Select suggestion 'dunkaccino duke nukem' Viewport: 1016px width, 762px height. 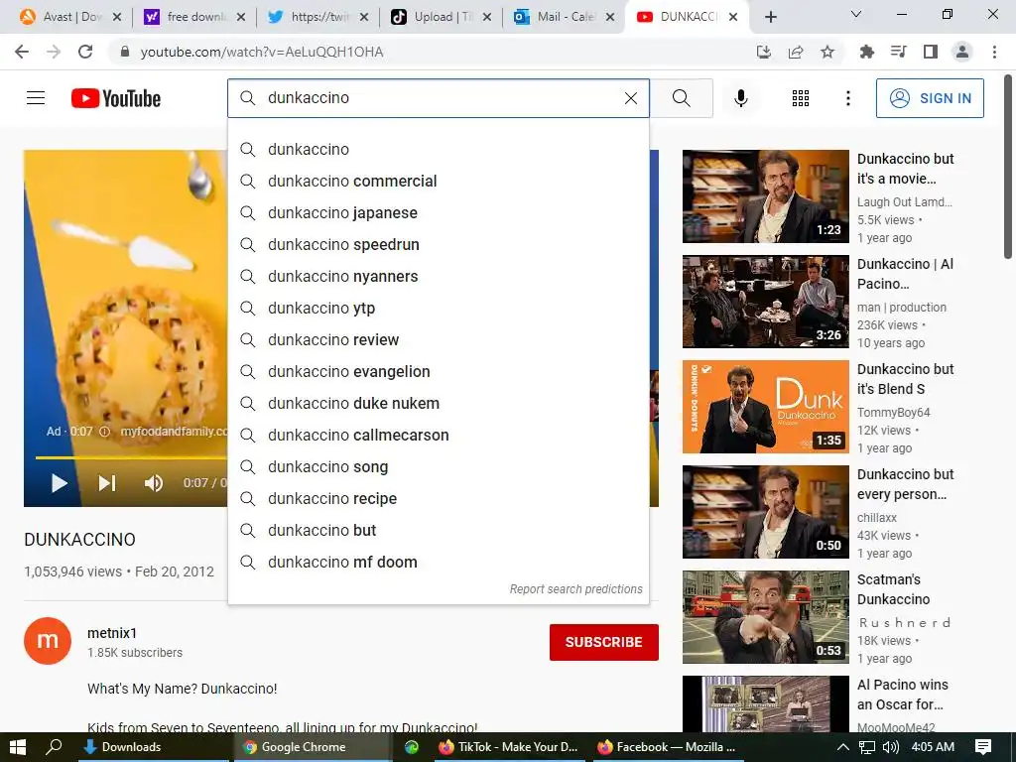click(439, 403)
